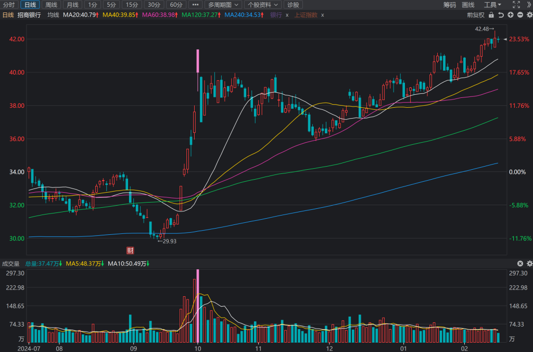533x352 pixels.
Task: Click the more periods ellipsis button
Action: [x=195, y=5]
